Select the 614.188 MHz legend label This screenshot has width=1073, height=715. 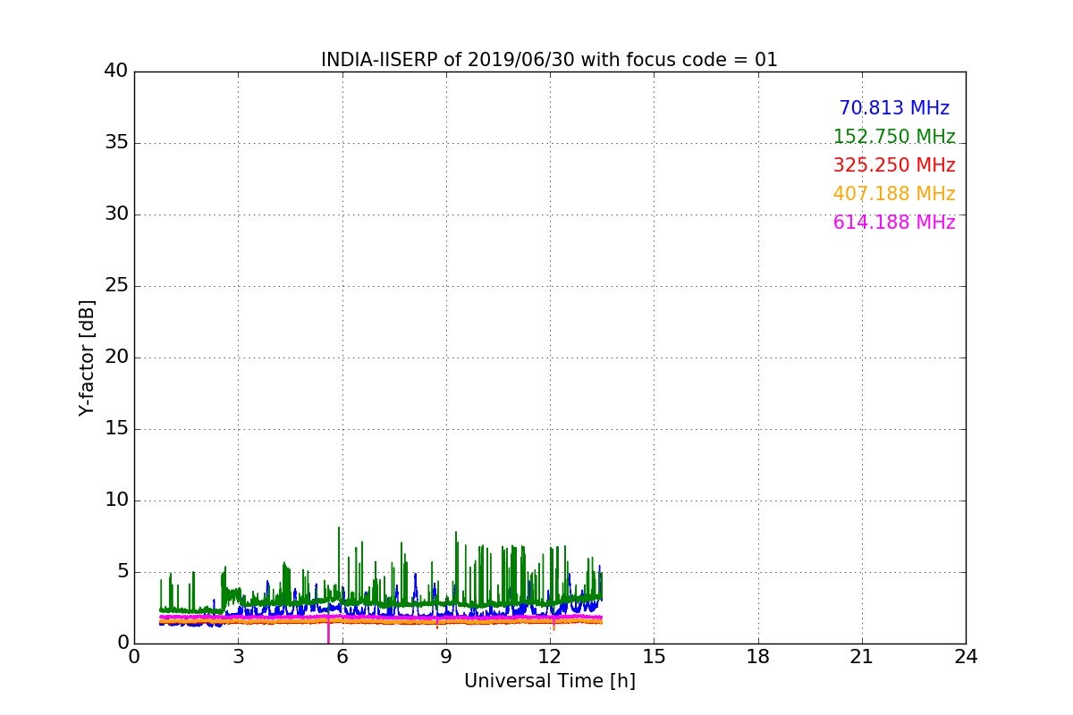pyautogui.click(x=894, y=223)
